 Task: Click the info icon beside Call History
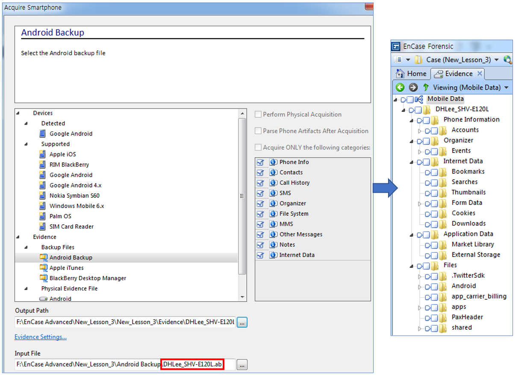274,183
